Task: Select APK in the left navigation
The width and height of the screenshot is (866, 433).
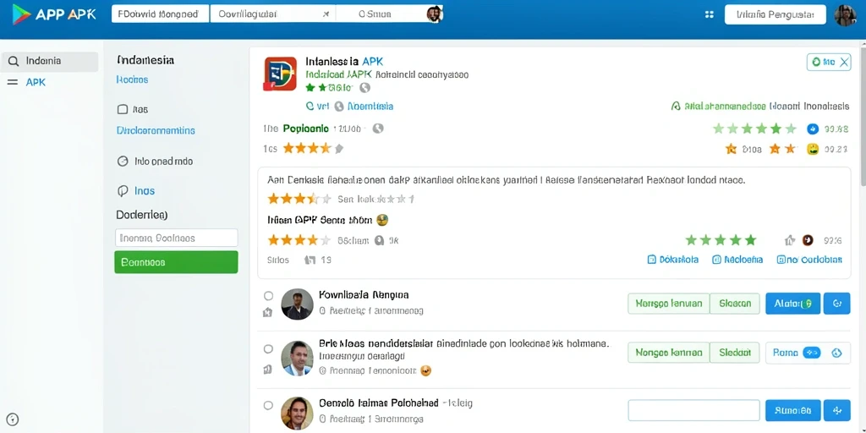Action: coord(36,82)
